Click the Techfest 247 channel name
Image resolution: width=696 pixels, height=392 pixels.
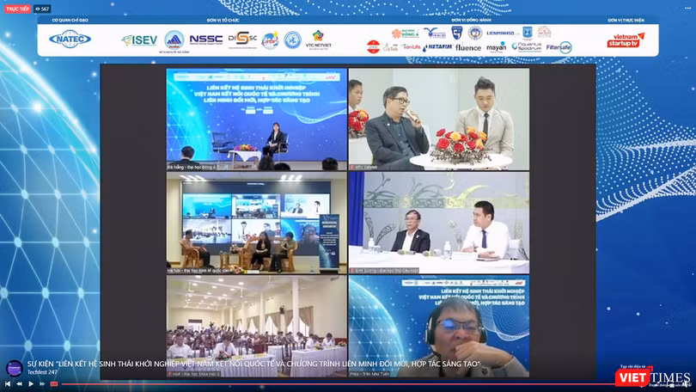point(42,372)
